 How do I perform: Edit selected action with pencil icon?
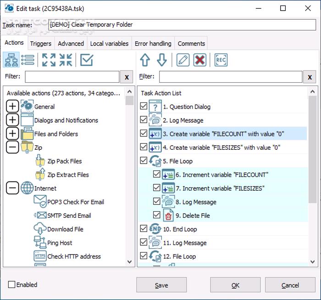[183, 60]
